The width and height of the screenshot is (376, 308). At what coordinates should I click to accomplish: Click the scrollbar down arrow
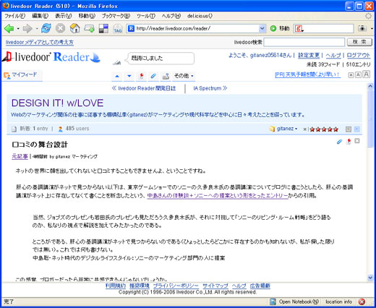tap(370, 278)
